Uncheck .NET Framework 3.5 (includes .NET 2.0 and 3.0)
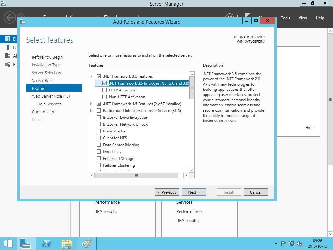 [104, 83]
